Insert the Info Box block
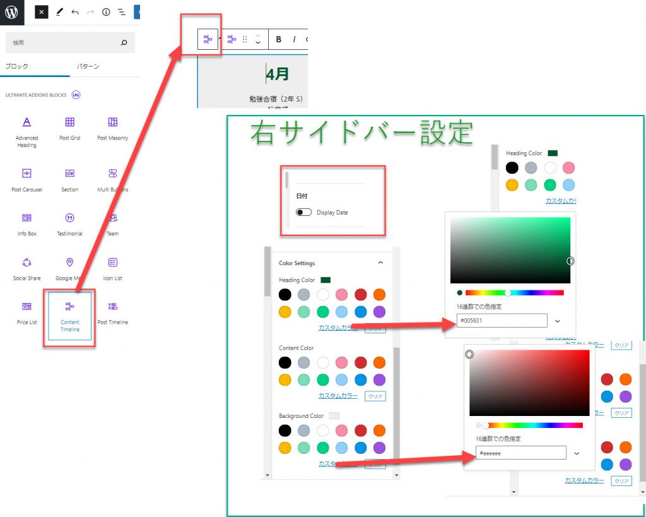Image resolution: width=646 pixels, height=517 pixels. [x=26, y=224]
